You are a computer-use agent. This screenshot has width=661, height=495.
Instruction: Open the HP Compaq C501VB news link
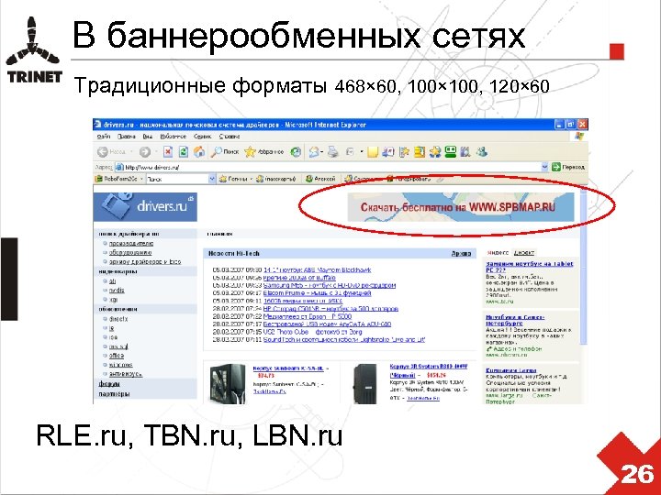click(x=330, y=309)
